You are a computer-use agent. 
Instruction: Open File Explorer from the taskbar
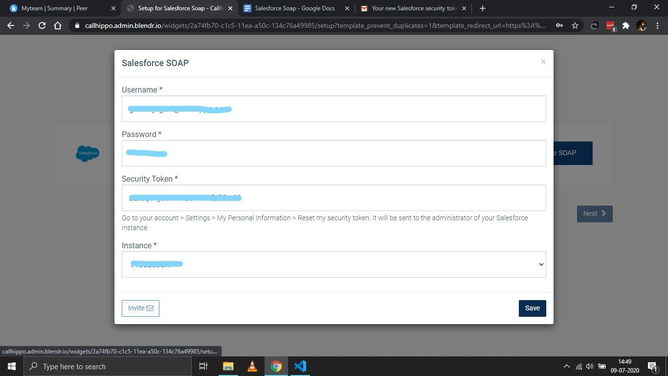[x=228, y=366]
